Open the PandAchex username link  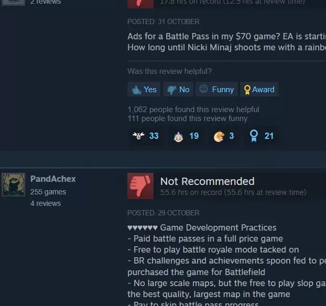(53, 179)
